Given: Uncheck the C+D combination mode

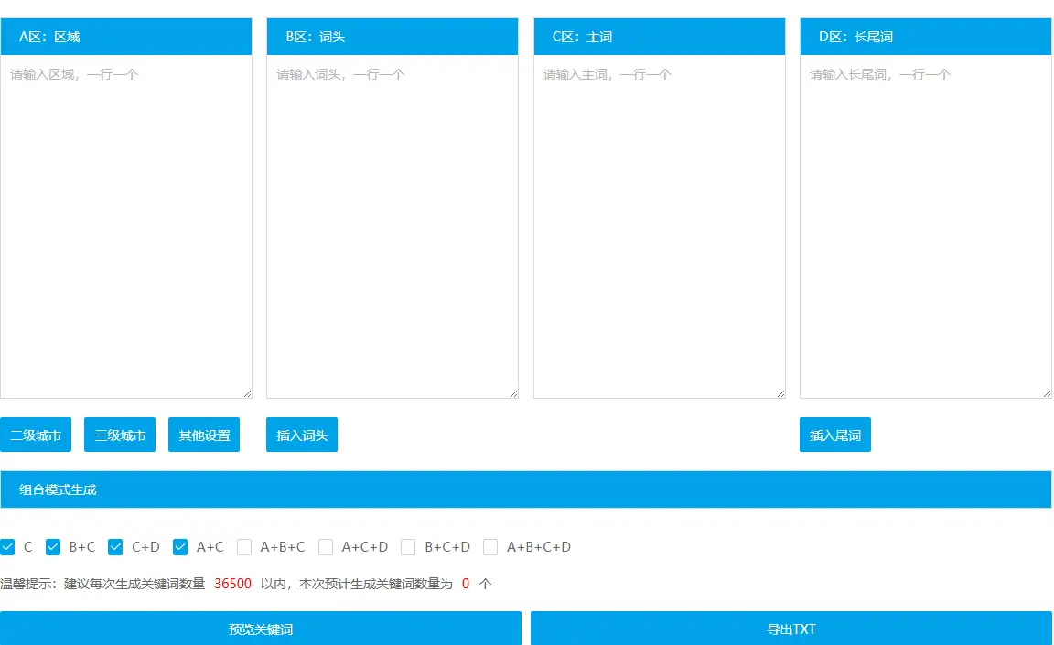Looking at the screenshot, I should click(114, 546).
